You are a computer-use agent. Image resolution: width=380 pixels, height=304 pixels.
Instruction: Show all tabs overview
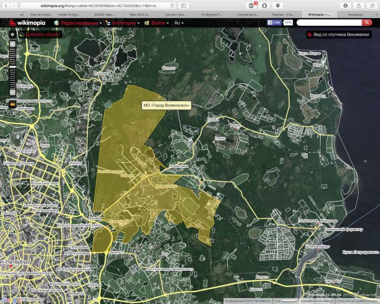[x=372, y=6]
